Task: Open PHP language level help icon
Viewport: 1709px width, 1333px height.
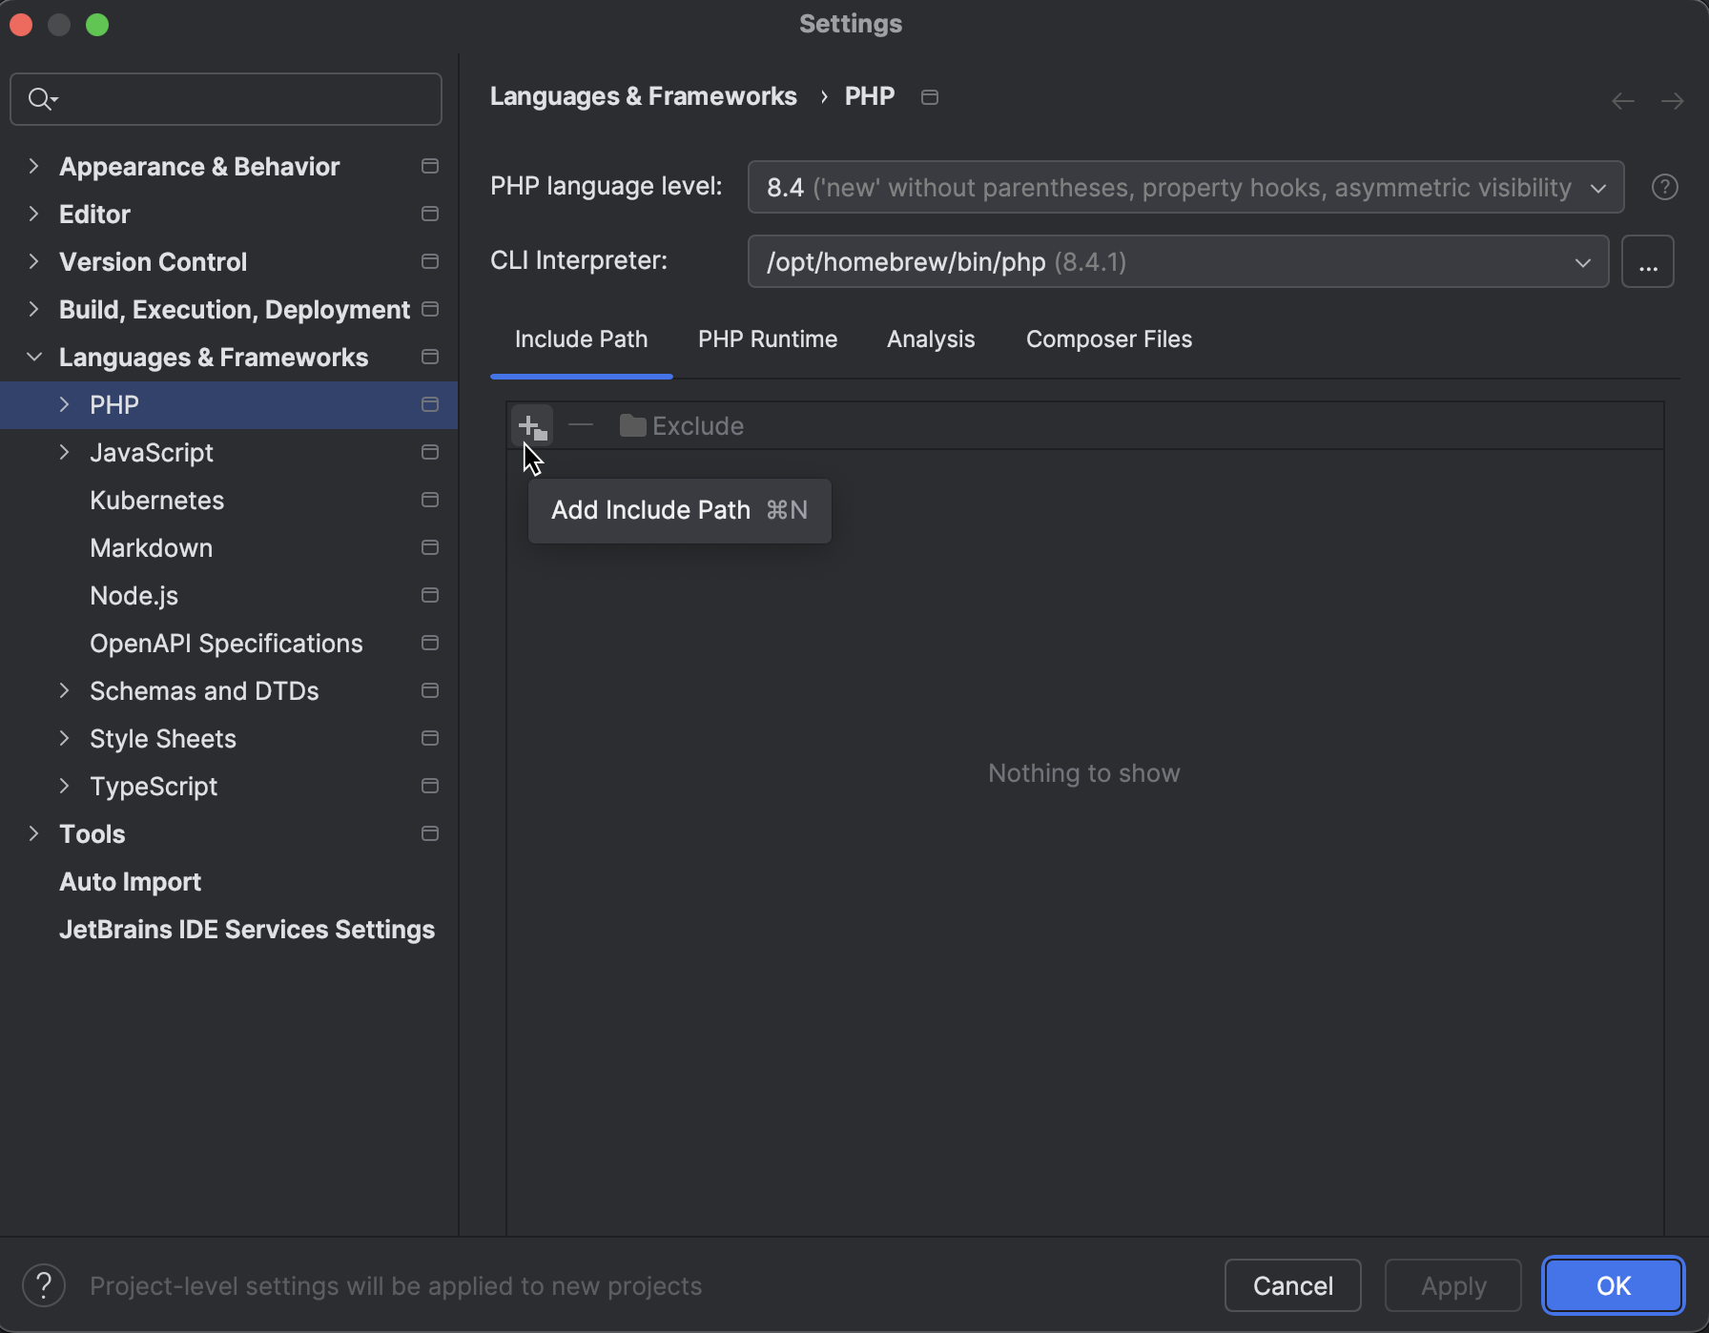Action: point(1664,187)
